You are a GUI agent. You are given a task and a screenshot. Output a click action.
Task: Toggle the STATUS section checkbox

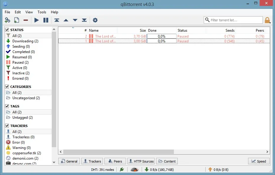pos(7,30)
